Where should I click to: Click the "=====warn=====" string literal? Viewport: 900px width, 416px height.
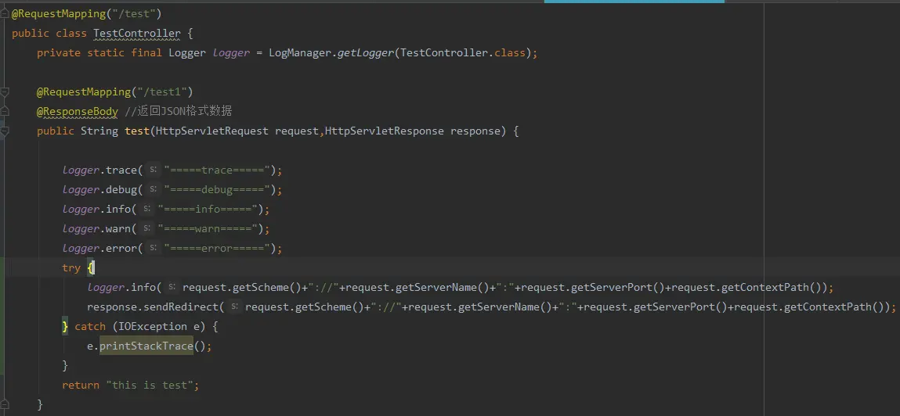pyautogui.click(x=208, y=228)
